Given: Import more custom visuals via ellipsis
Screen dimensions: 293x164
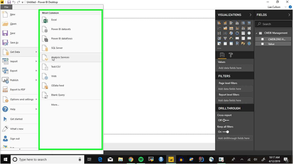Looking at the screenshot, I should point(219,48).
